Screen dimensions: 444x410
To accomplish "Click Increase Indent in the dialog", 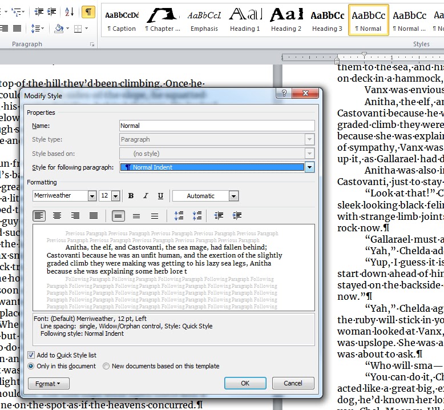I will click(237, 216).
